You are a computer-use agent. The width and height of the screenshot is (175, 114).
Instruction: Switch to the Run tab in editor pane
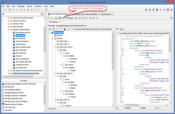(x=122, y=29)
